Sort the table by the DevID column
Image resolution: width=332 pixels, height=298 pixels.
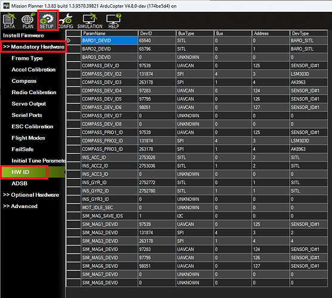point(157,33)
